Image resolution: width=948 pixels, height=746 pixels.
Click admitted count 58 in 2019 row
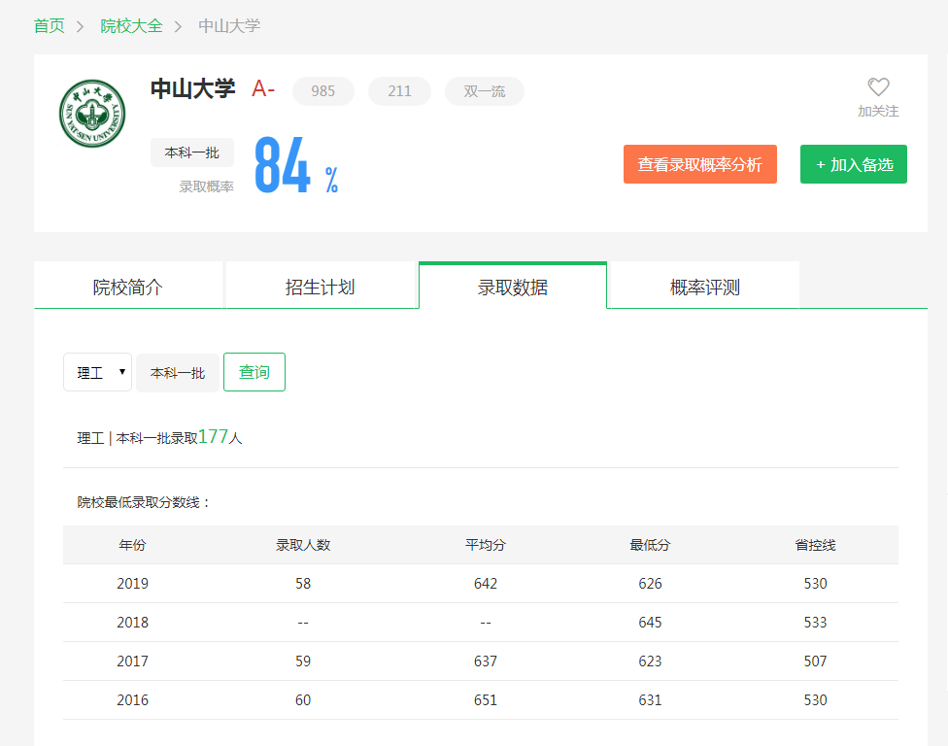[303, 584]
